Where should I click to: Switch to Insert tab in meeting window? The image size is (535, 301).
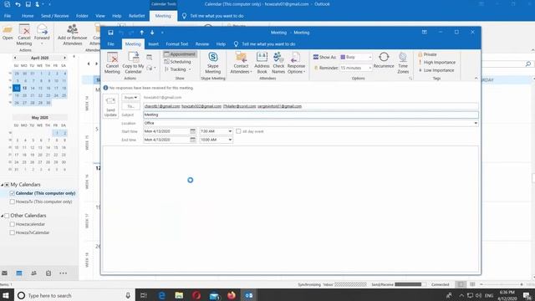tap(153, 44)
